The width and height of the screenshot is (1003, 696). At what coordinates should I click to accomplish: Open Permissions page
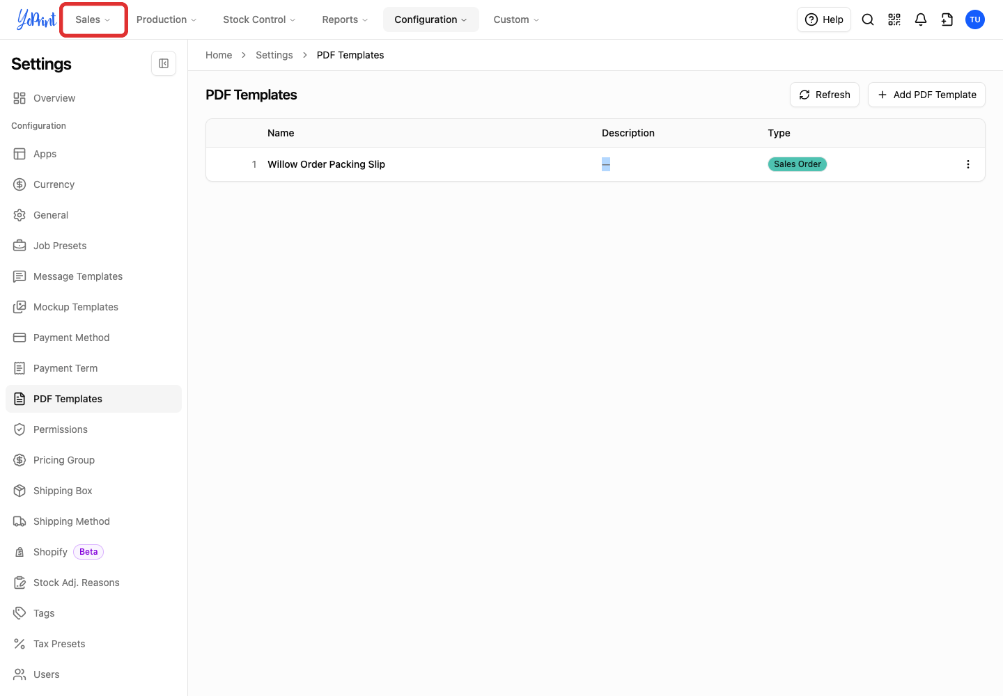93,429
